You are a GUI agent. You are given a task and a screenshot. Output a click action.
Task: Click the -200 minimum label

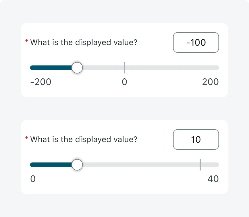click(x=41, y=82)
